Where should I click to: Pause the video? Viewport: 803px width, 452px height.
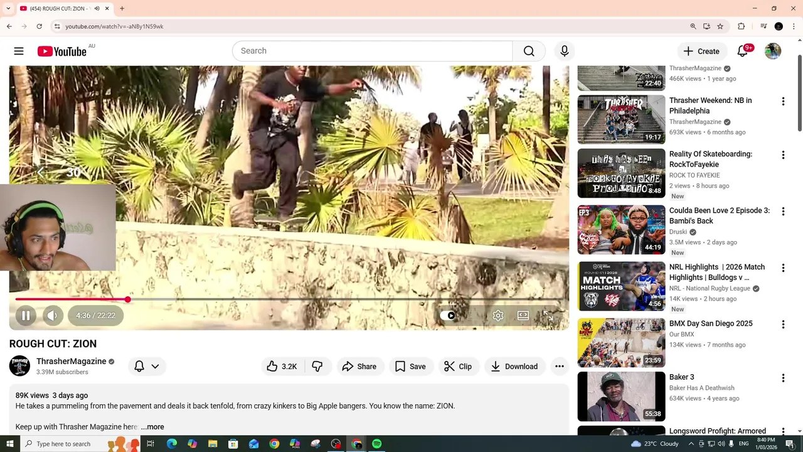26,316
